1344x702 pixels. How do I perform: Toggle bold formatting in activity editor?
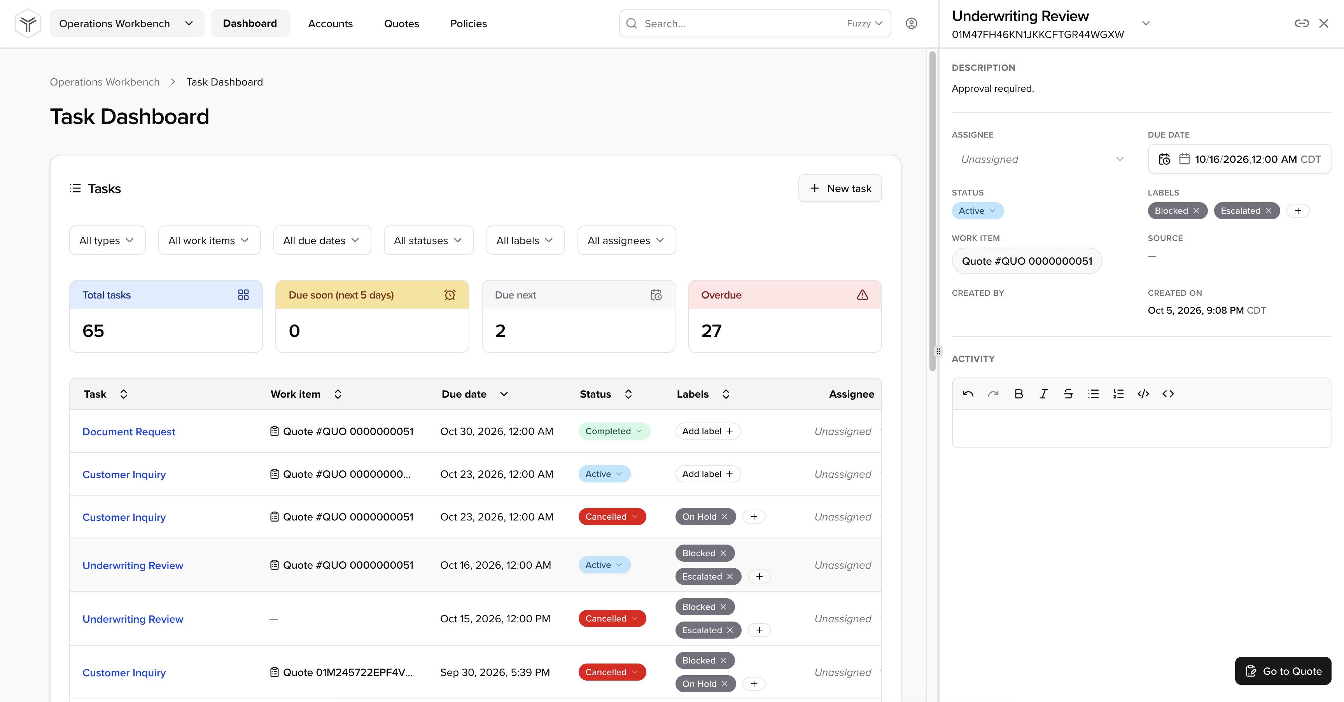(x=1018, y=394)
